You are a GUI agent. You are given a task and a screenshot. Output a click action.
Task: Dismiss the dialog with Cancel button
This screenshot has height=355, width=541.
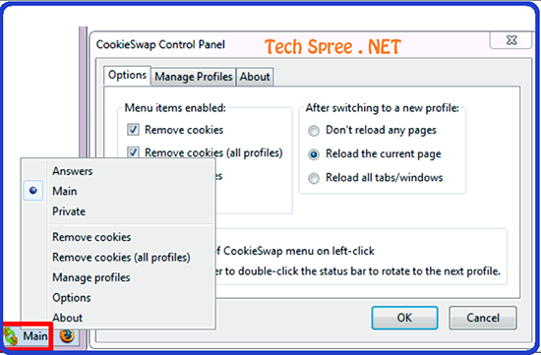[483, 318]
